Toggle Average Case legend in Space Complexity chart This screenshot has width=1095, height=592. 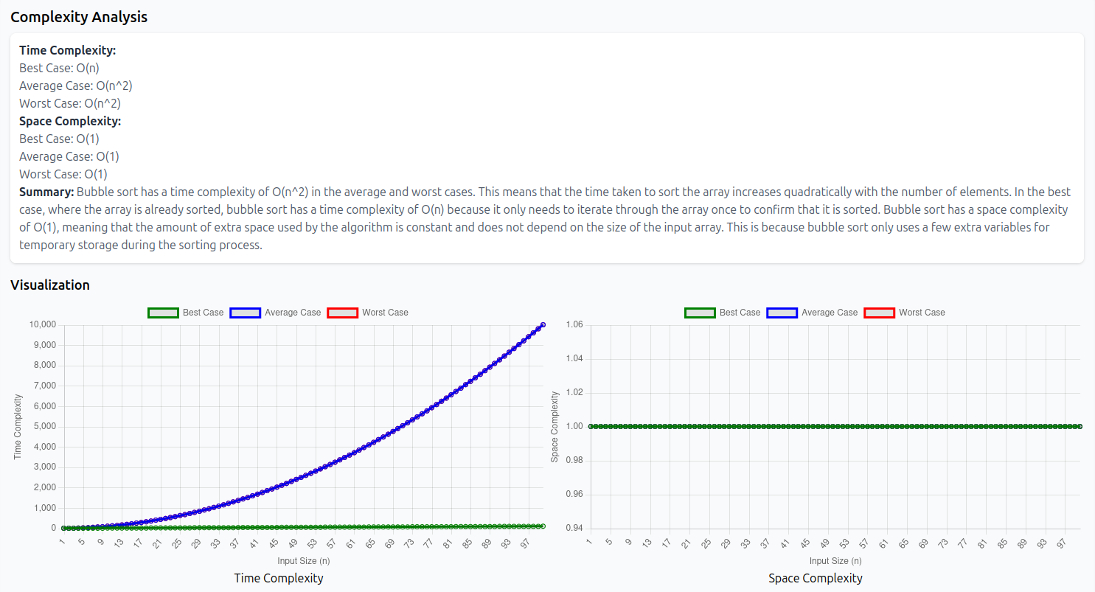tap(813, 313)
